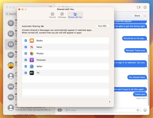
Task: Click the Photos app icon
Action: click(32, 54)
